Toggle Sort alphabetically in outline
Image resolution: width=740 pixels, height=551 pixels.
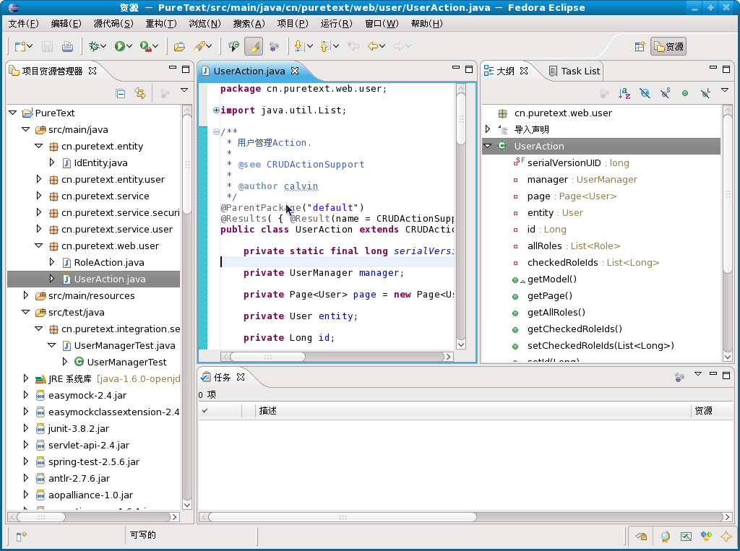pyautogui.click(x=624, y=93)
